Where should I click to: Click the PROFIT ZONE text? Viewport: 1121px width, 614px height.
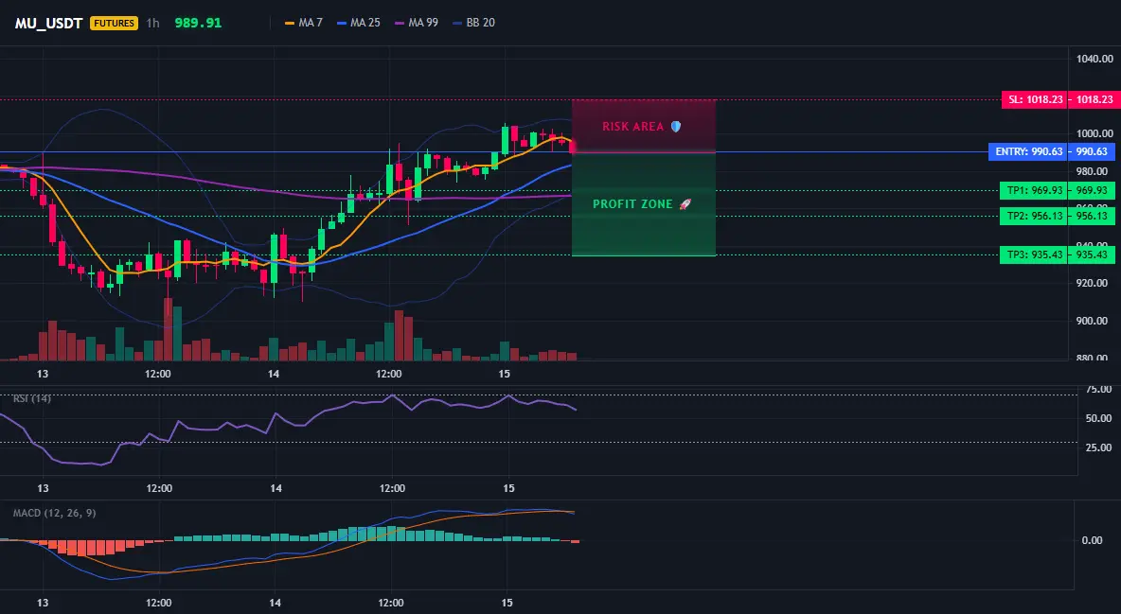[632, 204]
